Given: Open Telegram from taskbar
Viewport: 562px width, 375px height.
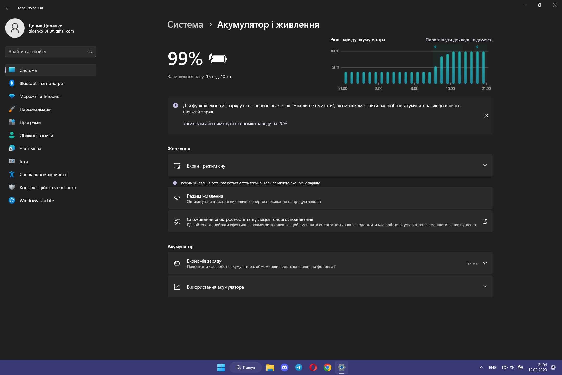Looking at the screenshot, I should pyautogui.click(x=299, y=367).
